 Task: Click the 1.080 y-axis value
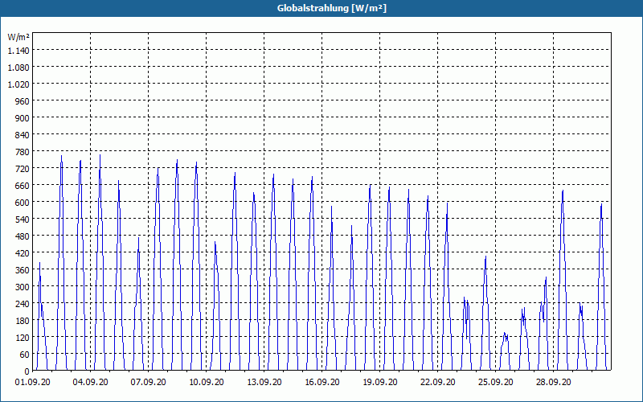[18, 68]
